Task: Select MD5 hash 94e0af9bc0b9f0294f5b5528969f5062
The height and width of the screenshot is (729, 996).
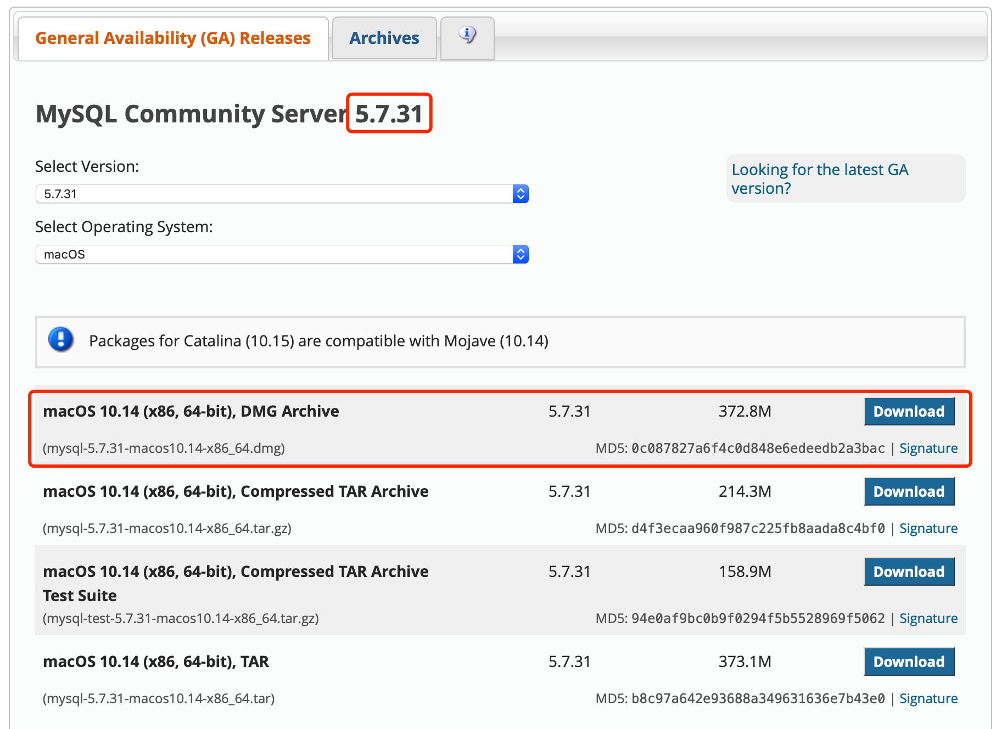Action: tap(758, 618)
